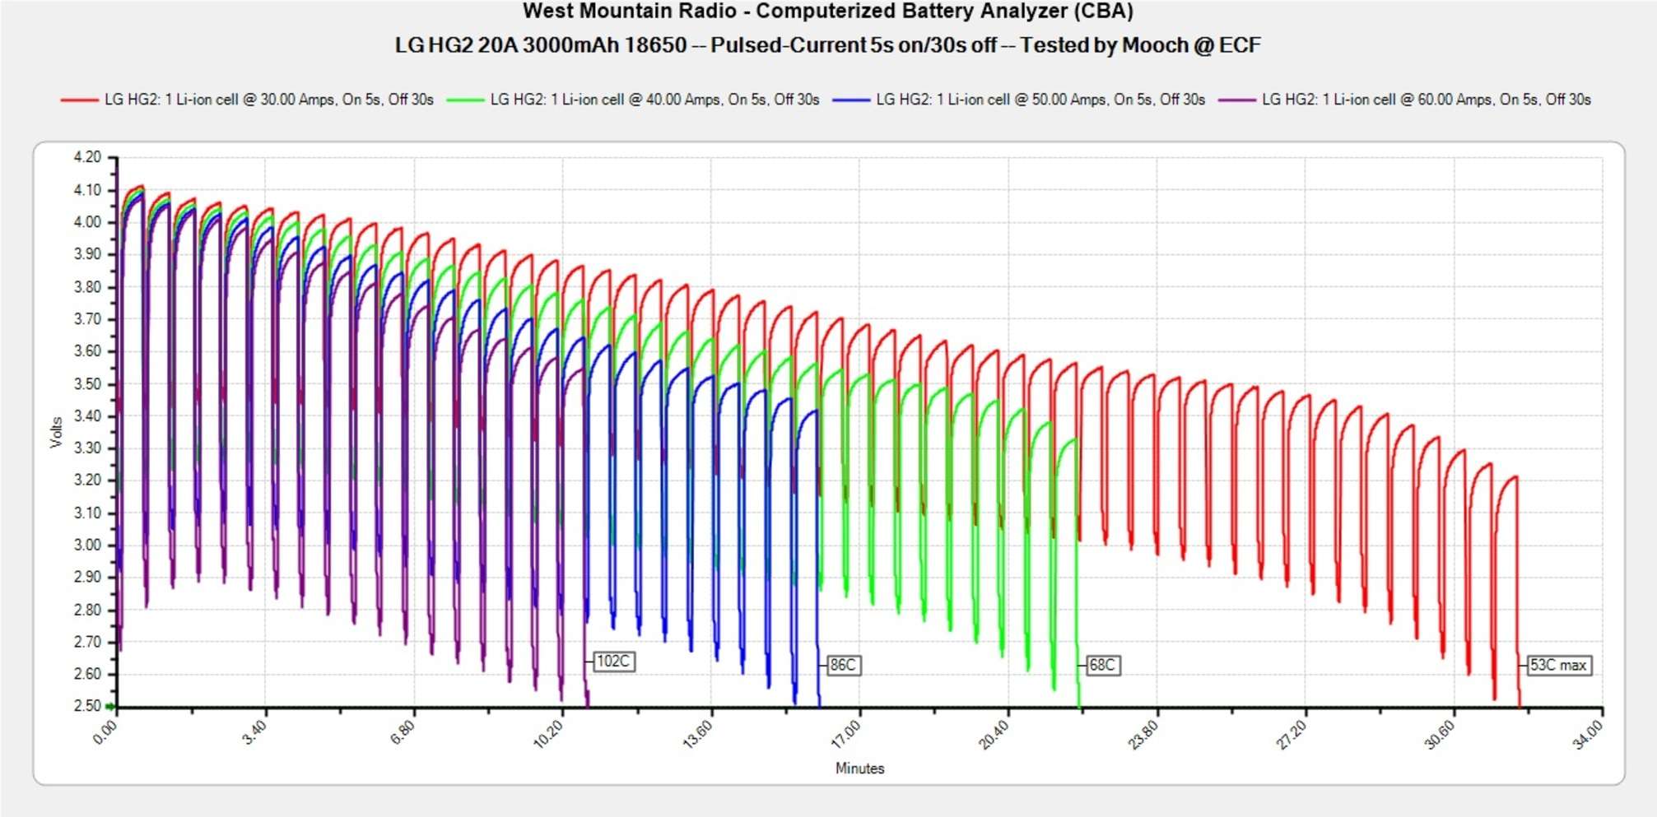
Task: Click the Volts y-axis title
Action: pyautogui.click(x=56, y=432)
